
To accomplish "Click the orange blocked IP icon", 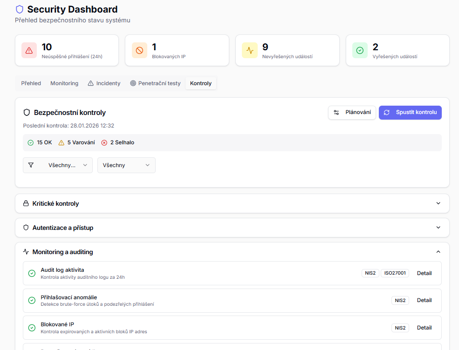I will [139, 51].
